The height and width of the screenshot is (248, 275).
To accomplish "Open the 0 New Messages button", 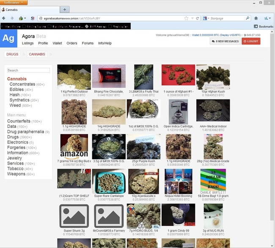I will [x=225, y=41].
